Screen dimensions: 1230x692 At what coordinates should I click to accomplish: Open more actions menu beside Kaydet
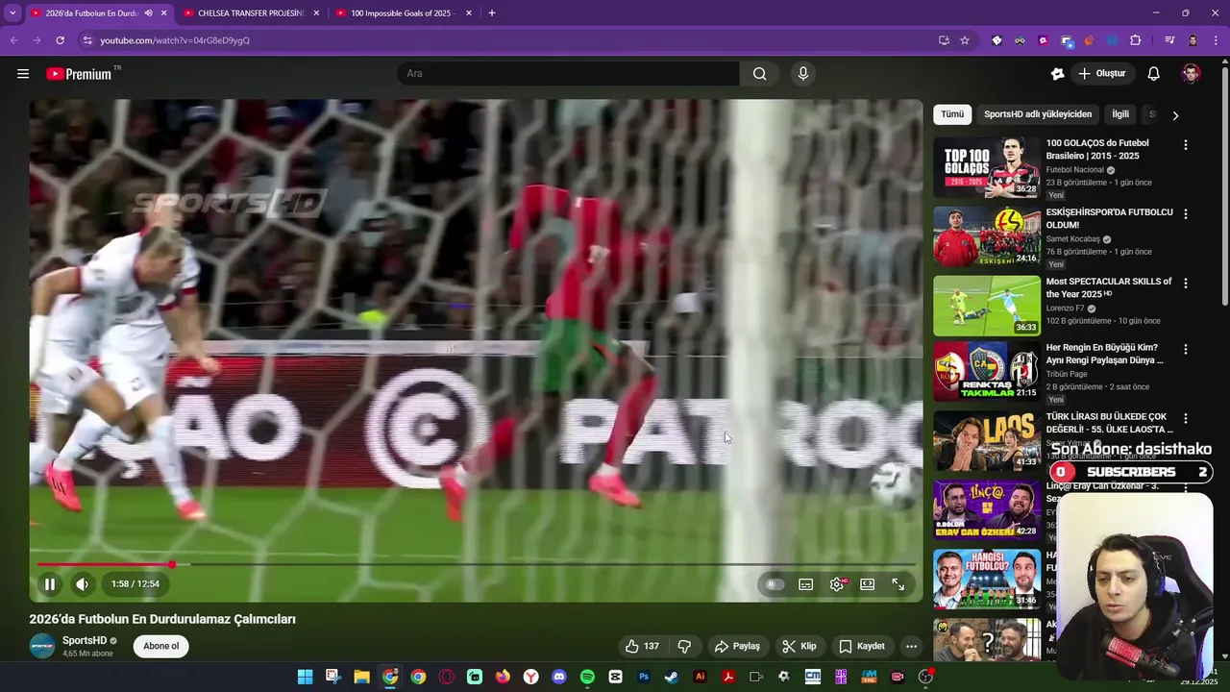pos(911,646)
